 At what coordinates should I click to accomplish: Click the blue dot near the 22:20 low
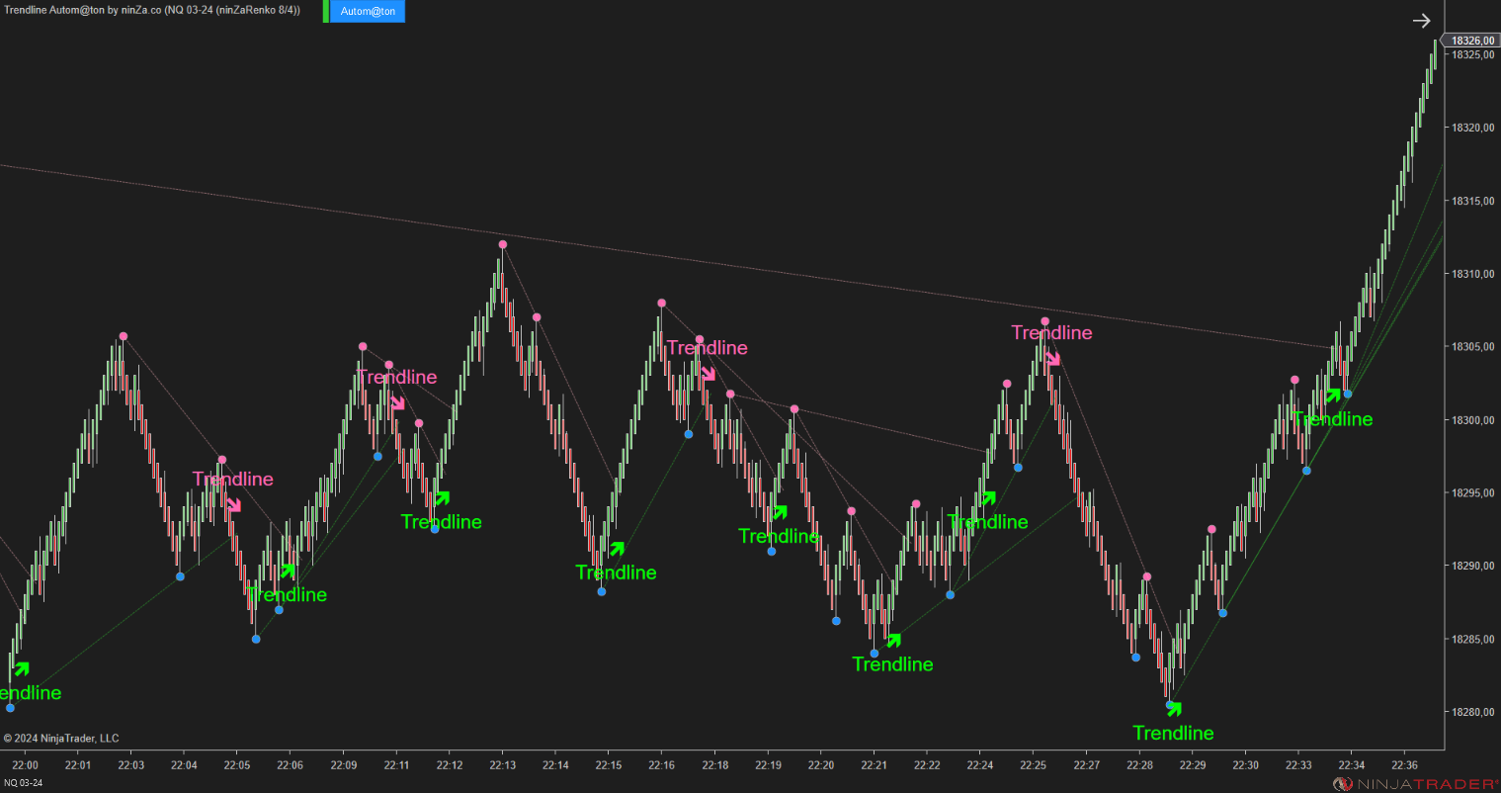point(836,620)
